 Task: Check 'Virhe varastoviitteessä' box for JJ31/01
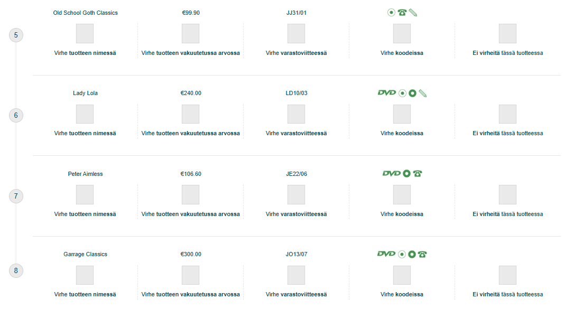tap(296, 34)
